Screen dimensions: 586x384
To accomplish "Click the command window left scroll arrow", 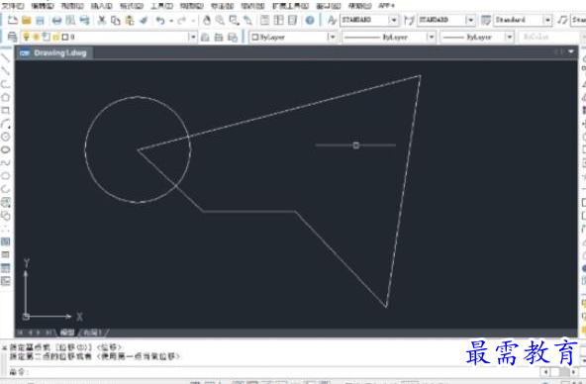I will (x=545, y=372).
